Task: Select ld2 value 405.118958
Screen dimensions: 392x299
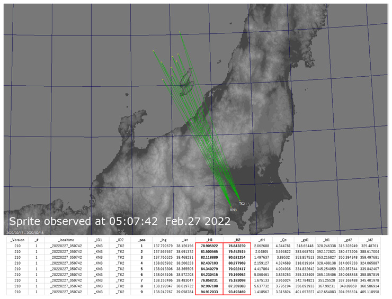Action: coord(370,292)
